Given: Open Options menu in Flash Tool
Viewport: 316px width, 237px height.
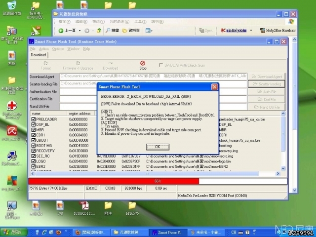Looking at the screenshot, I should [58, 49].
